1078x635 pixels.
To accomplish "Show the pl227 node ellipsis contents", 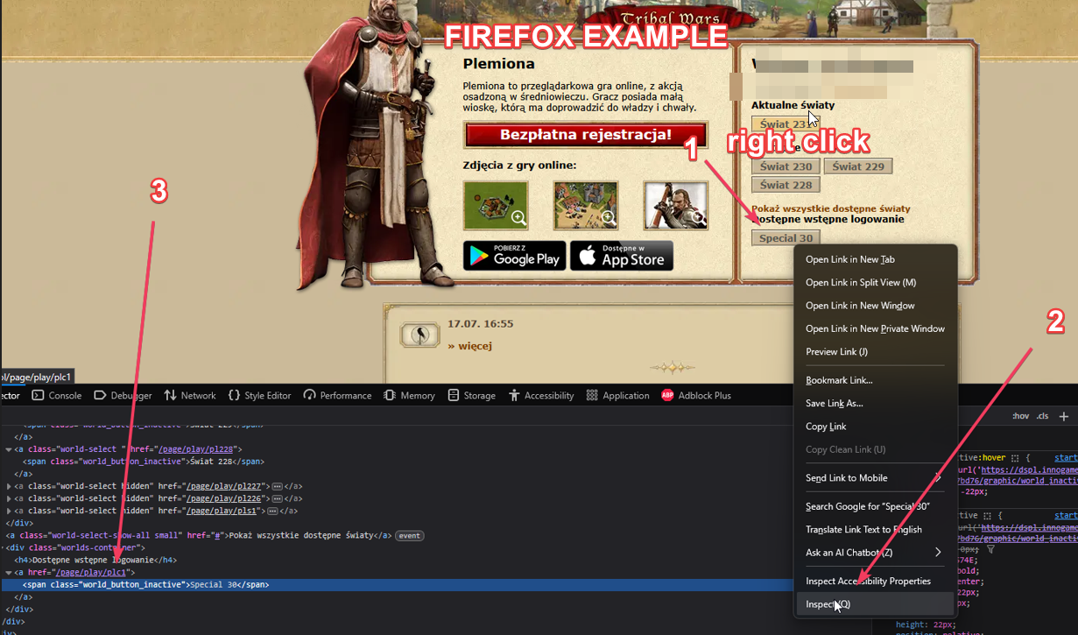I will (277, 486).
